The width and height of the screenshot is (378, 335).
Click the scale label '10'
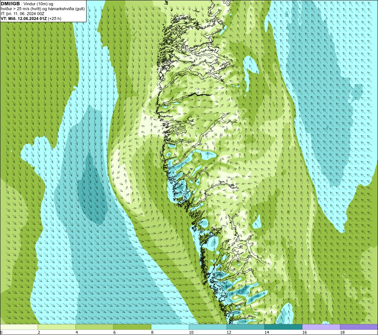(x=191, y=333)
